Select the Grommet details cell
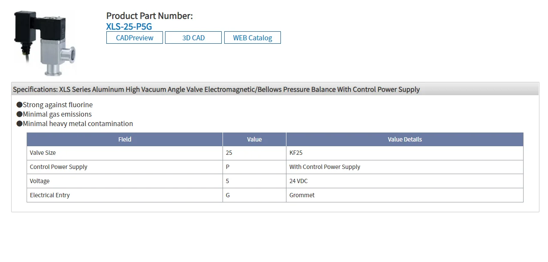The width and height of the screenshot is (548, 262). [x=302, y=195]
